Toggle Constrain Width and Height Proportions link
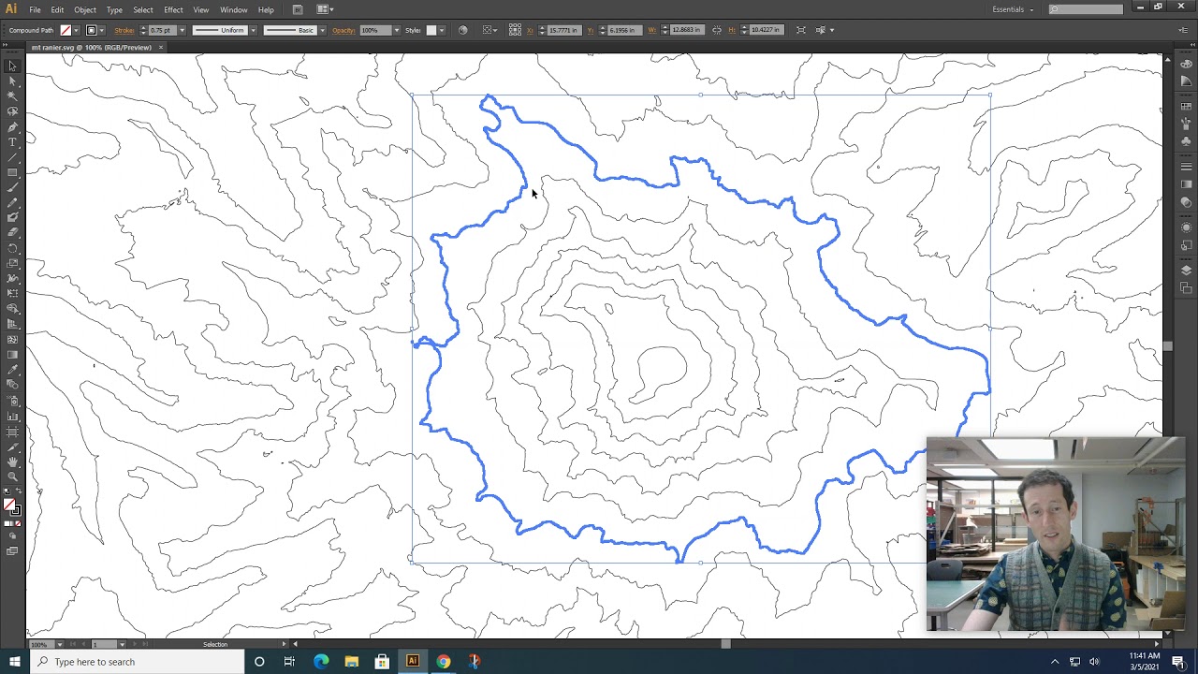Viewport: 1198px width, 674px height. [717, 30]
